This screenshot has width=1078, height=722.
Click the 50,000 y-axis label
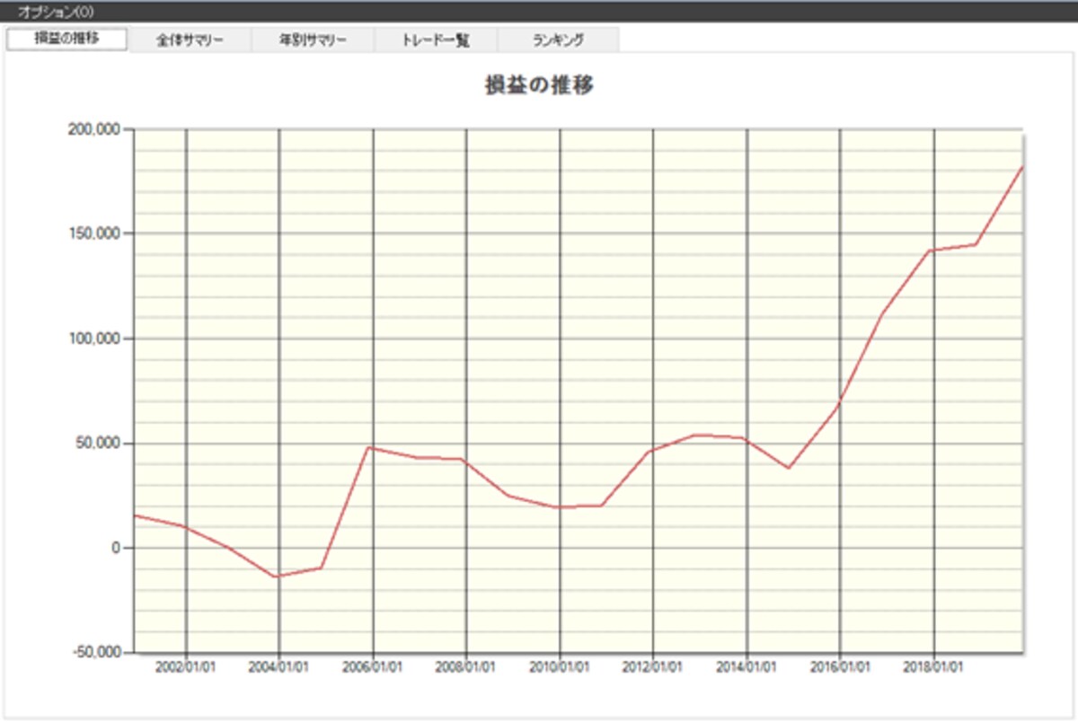[x=98, y=443]
